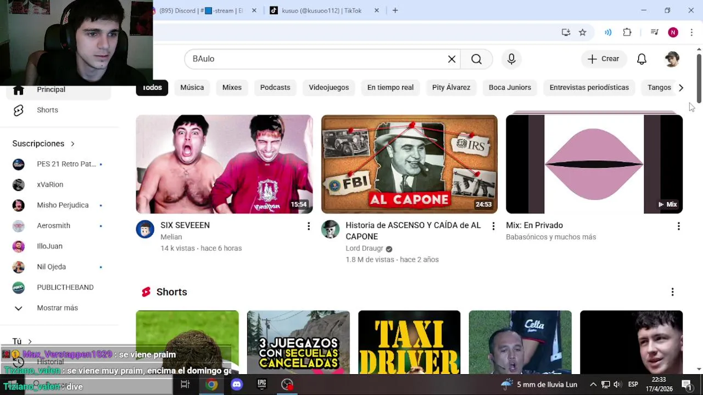Open more options for Mix: En Privado
Viewport: 703px width, 395px height.
pos(678,226)
